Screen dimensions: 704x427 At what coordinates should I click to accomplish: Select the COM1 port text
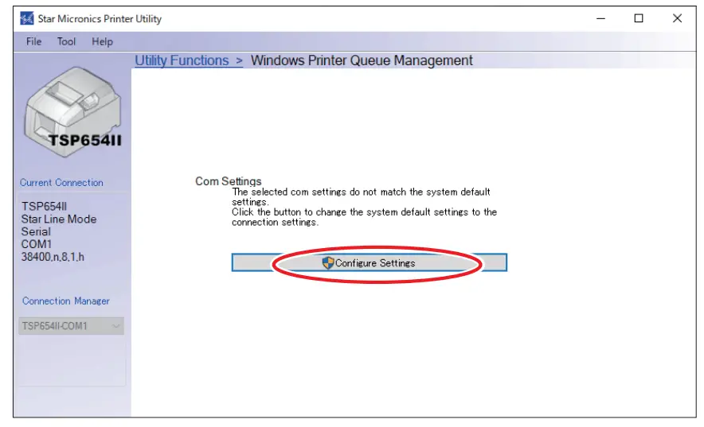[x=37, y=244]
